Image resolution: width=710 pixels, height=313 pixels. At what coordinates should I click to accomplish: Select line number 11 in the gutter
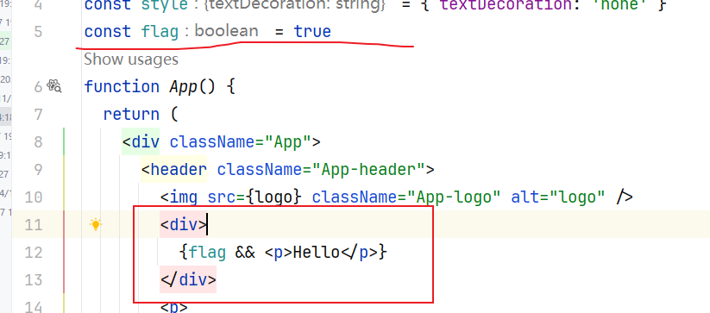click(34, 225)
